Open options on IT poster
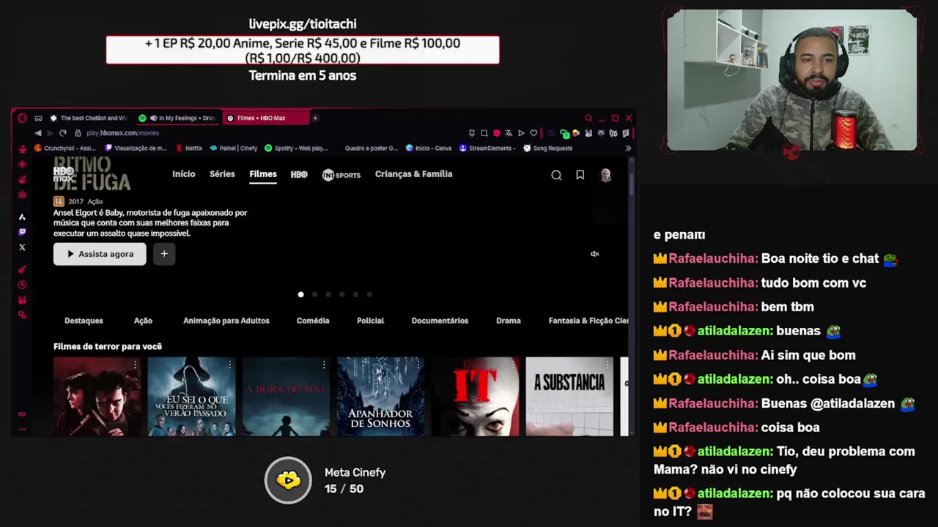The height and width of the screenshot is (527, 938). (x=513, y=365)
